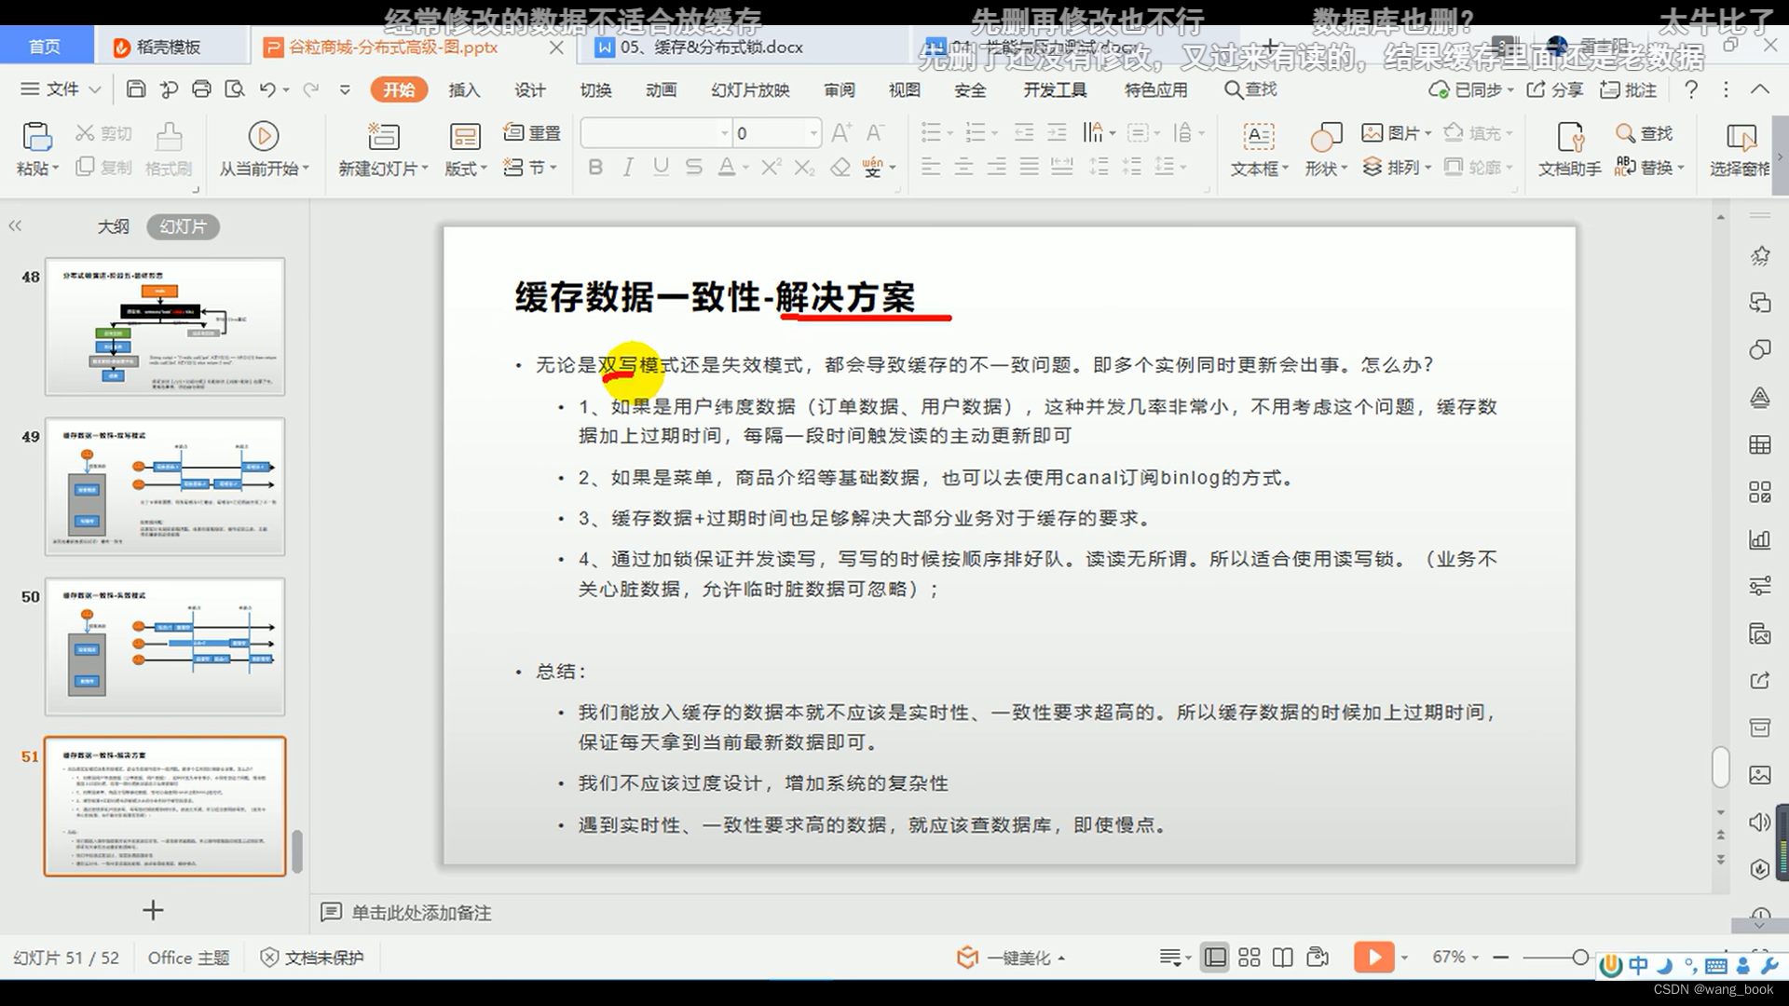Toggle Italic formatting
Viewport: 1789px width, 1006px height.
pyautogui.click(x=628, y=168)
